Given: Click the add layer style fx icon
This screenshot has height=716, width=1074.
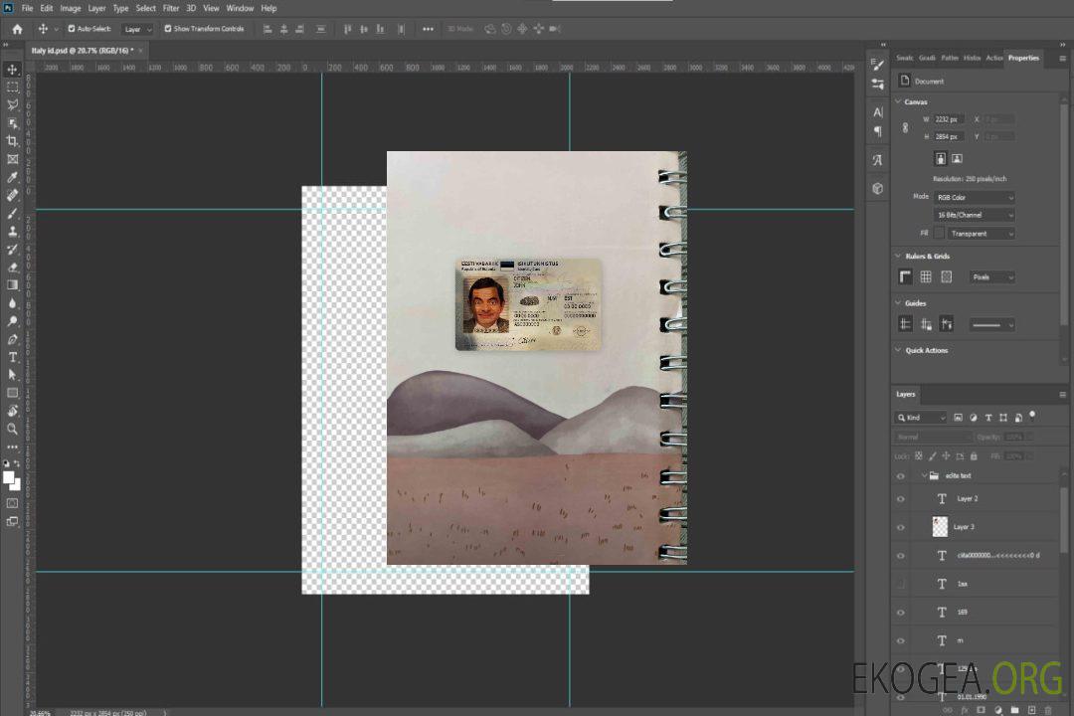Looking at the screenshot, I should (x=965, y=710).
